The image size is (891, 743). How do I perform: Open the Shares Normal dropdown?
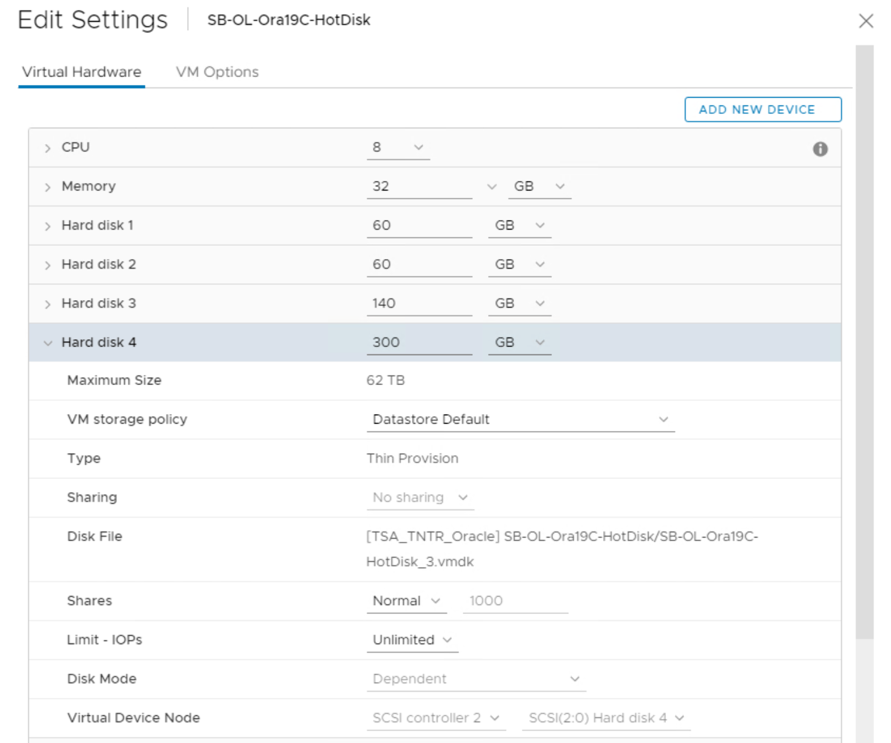406,601
